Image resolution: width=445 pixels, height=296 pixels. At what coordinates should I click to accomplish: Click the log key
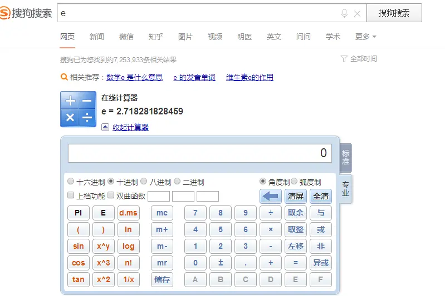[128, 246]
